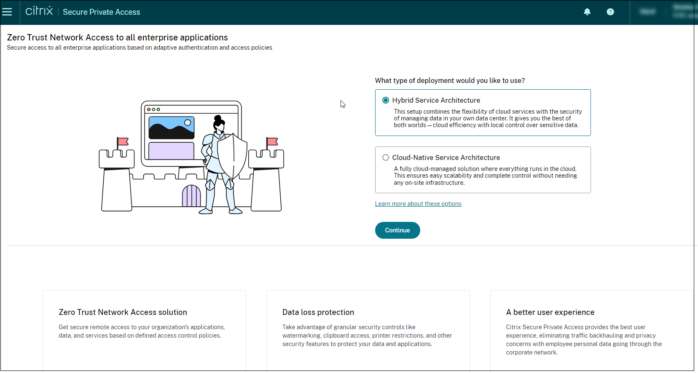Click the Secure Private Access header title
Screen dimensions: 698x373
pos(102,12)
